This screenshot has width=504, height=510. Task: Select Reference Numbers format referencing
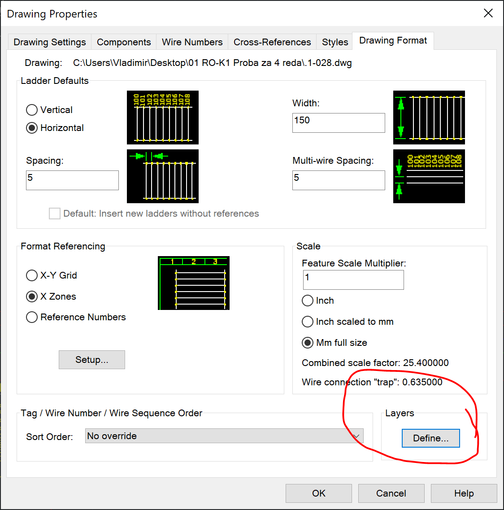[x=31, y=317]
